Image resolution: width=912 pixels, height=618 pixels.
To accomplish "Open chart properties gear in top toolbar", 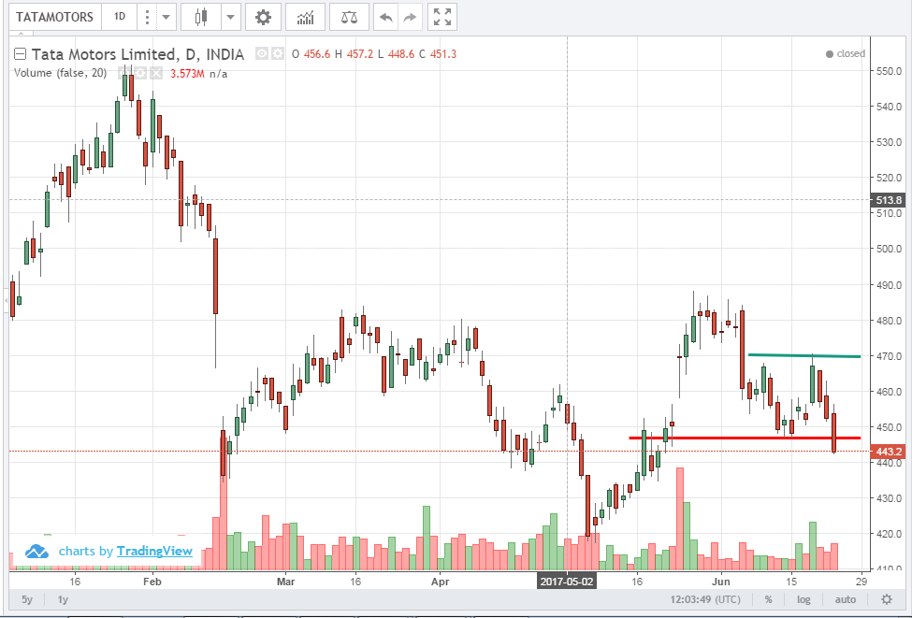I will [x=264, y=17].
